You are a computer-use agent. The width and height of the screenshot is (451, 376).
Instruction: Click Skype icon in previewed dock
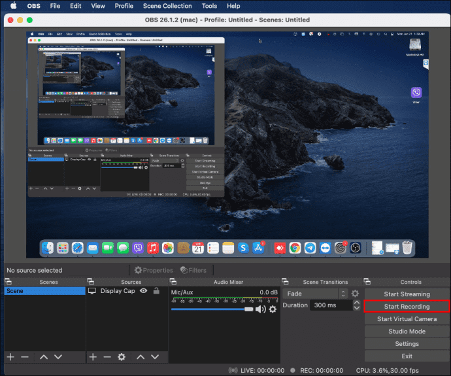click(243, 248)
